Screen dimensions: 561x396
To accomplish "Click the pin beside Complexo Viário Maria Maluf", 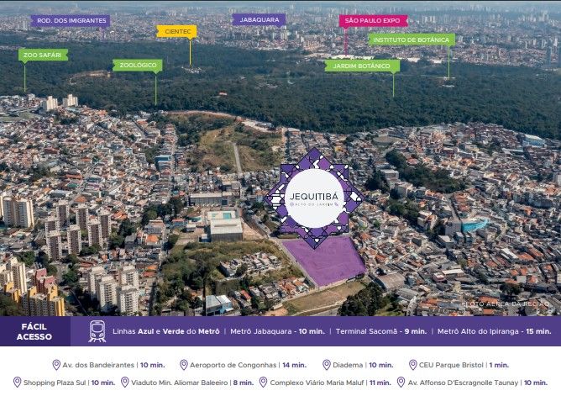I will [264, 382].
